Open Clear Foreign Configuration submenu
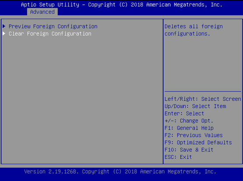Image resolution: width=243 pixels, height=181 pixels. tap(50, 34)
